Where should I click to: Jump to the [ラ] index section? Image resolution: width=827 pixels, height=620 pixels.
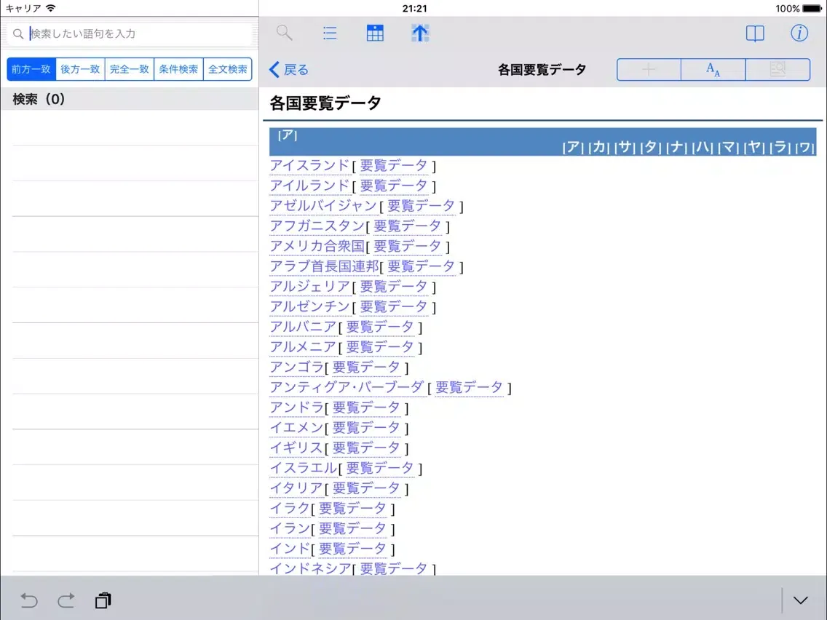coord(780,147)
